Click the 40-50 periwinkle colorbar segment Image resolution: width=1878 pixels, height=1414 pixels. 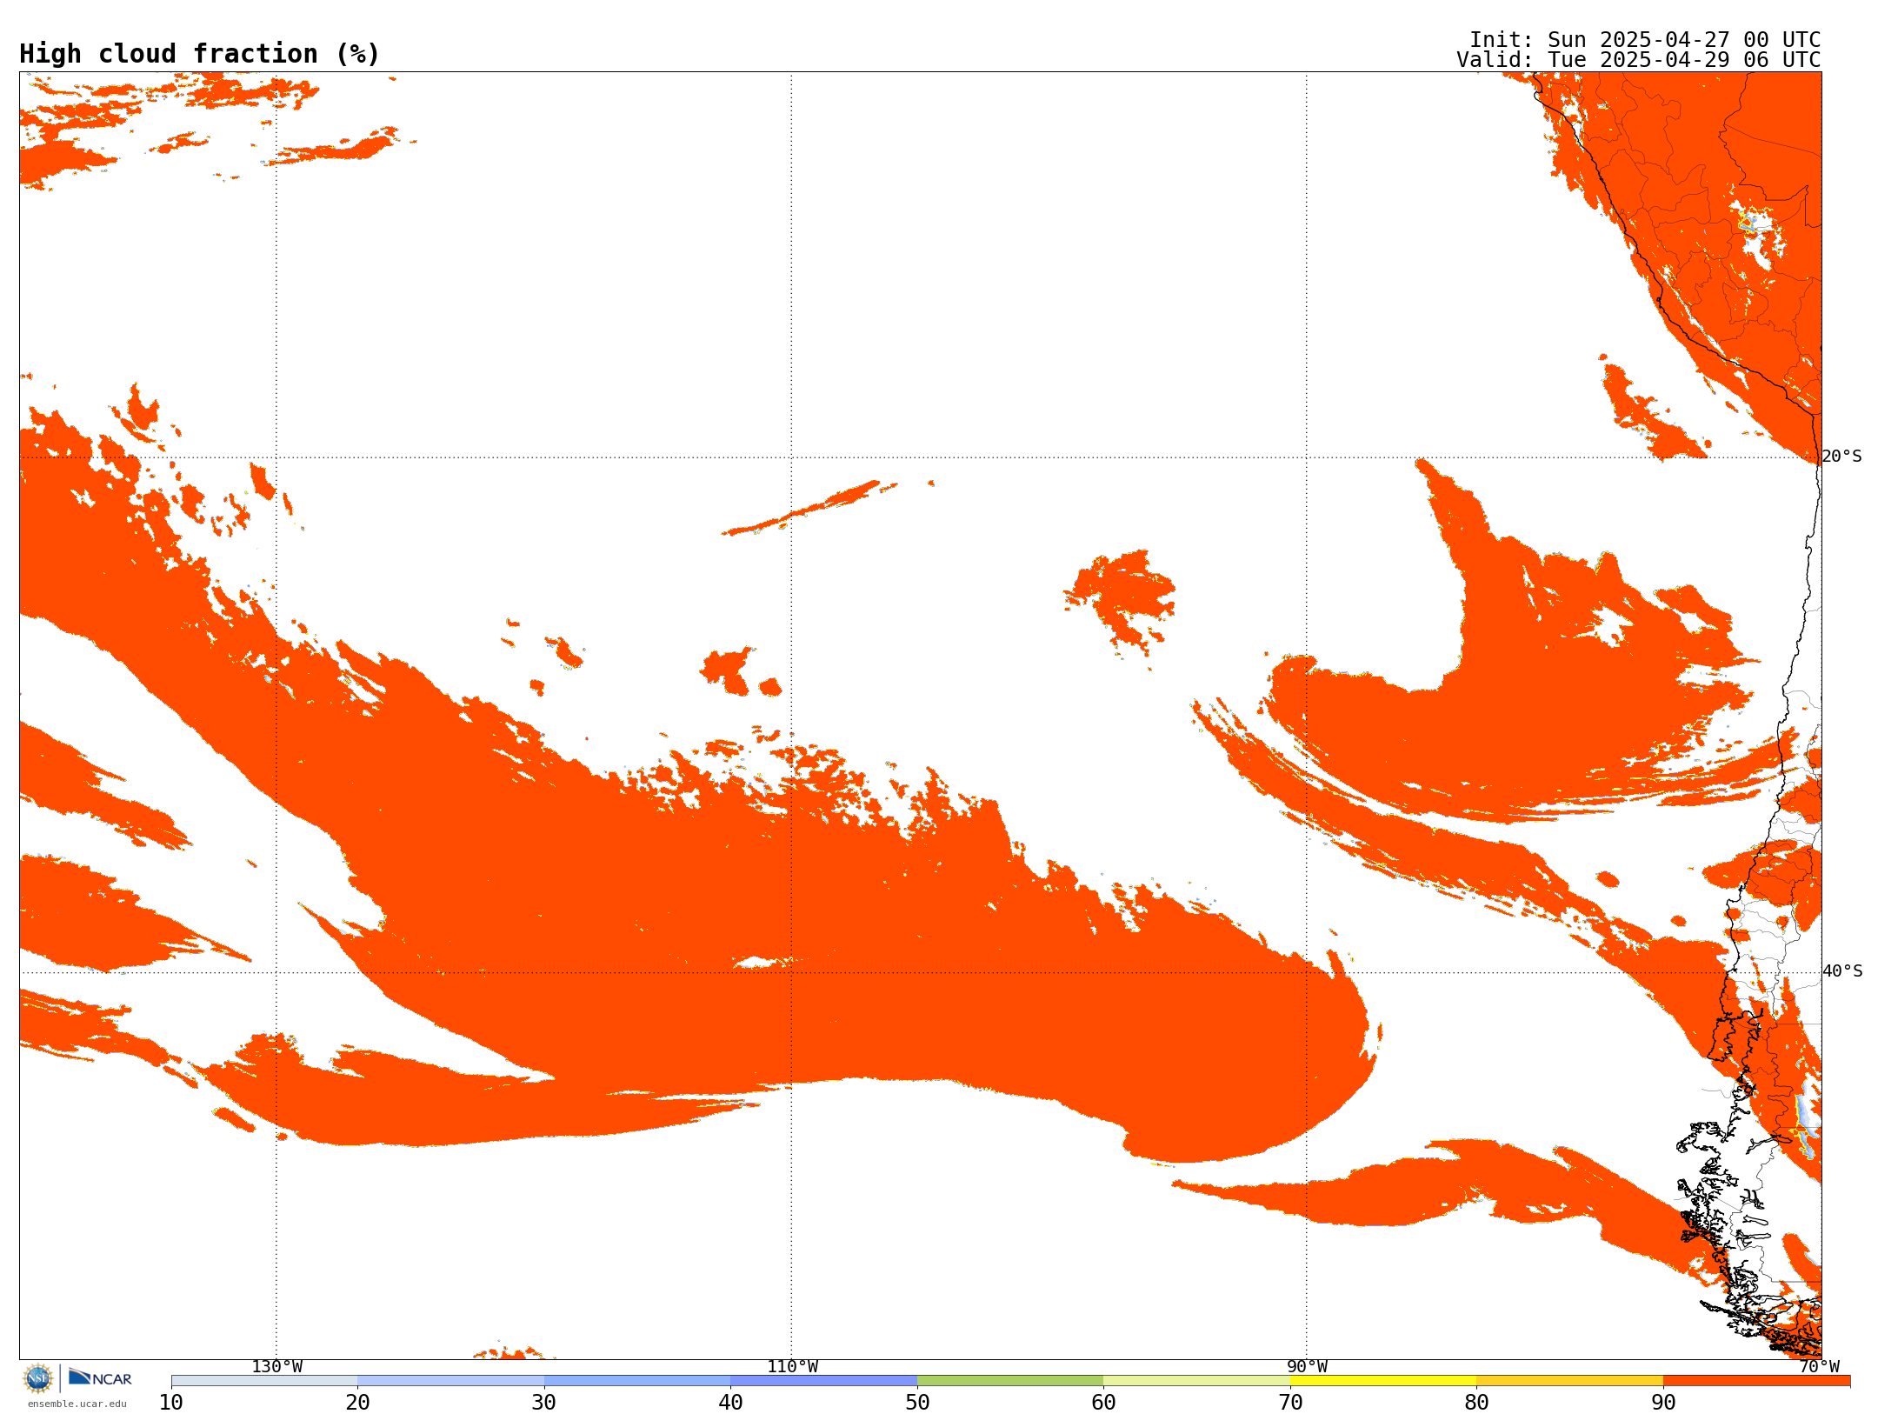pos(824,1381)
